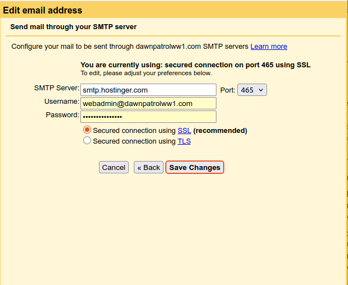The width and height of the screenshot is (348, 285).
Task: Go to previous step with « Back
Action: tap(148, 167)
